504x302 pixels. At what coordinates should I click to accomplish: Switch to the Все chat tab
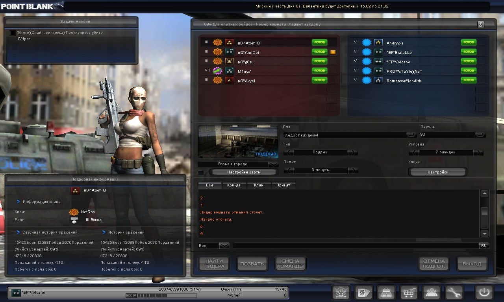click(209, 185)
